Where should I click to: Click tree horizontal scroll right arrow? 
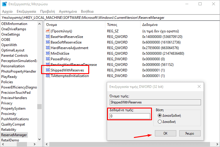(35, 144)
